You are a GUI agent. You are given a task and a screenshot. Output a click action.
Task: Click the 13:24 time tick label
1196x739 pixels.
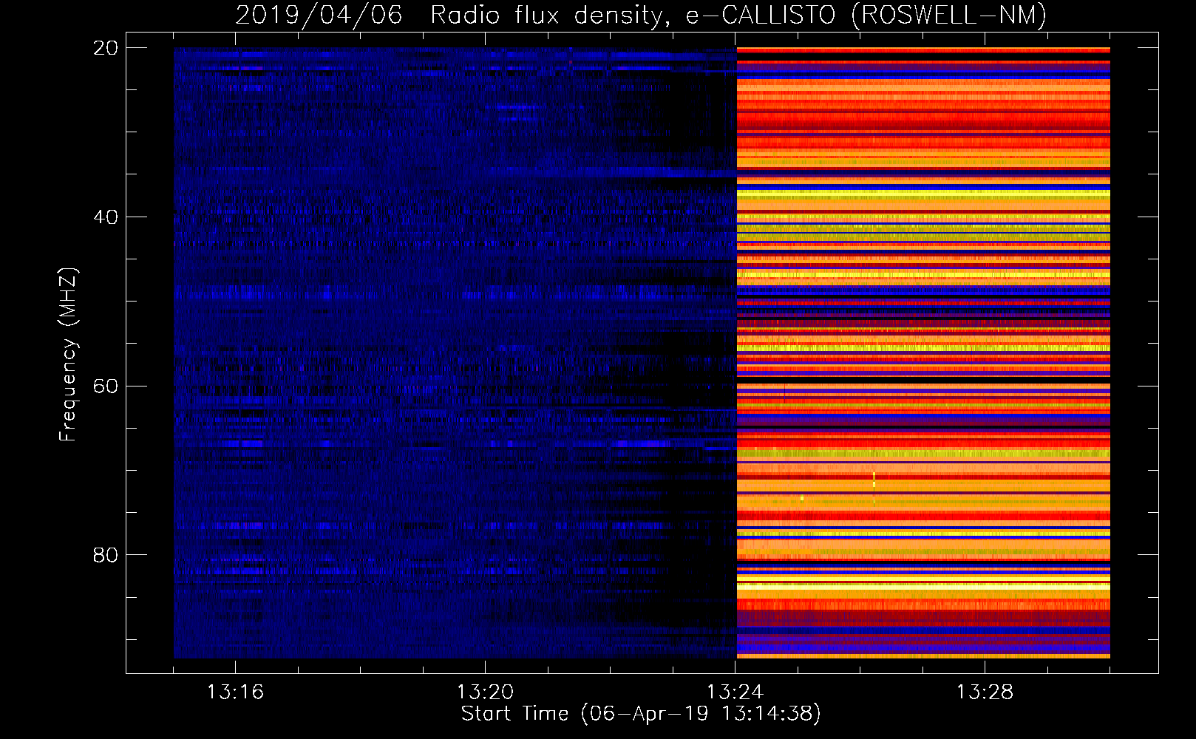(x=735, y=692)
